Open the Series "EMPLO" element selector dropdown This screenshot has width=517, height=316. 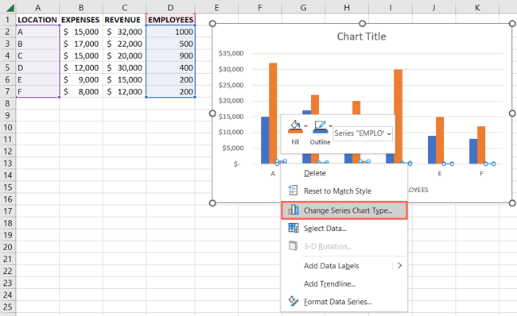(363, 133)
